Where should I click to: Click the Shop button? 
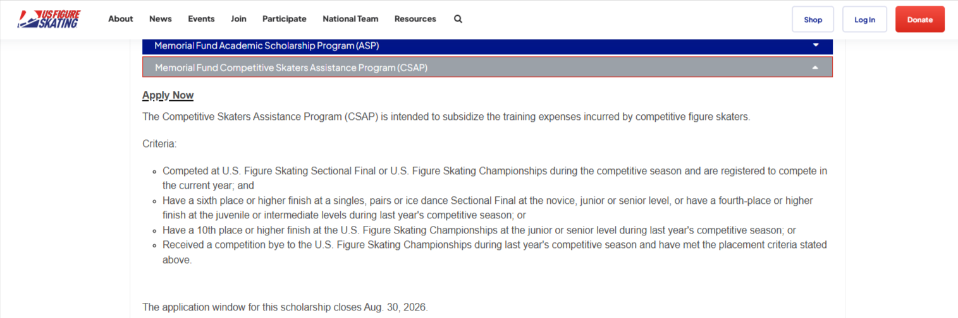[813, 20]
